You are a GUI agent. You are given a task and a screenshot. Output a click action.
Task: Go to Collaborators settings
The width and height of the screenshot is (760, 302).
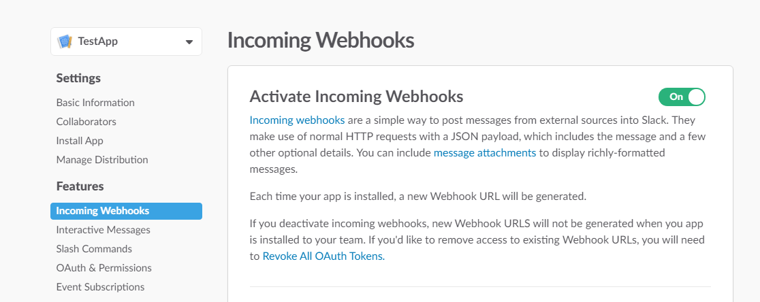pos(86,122)
